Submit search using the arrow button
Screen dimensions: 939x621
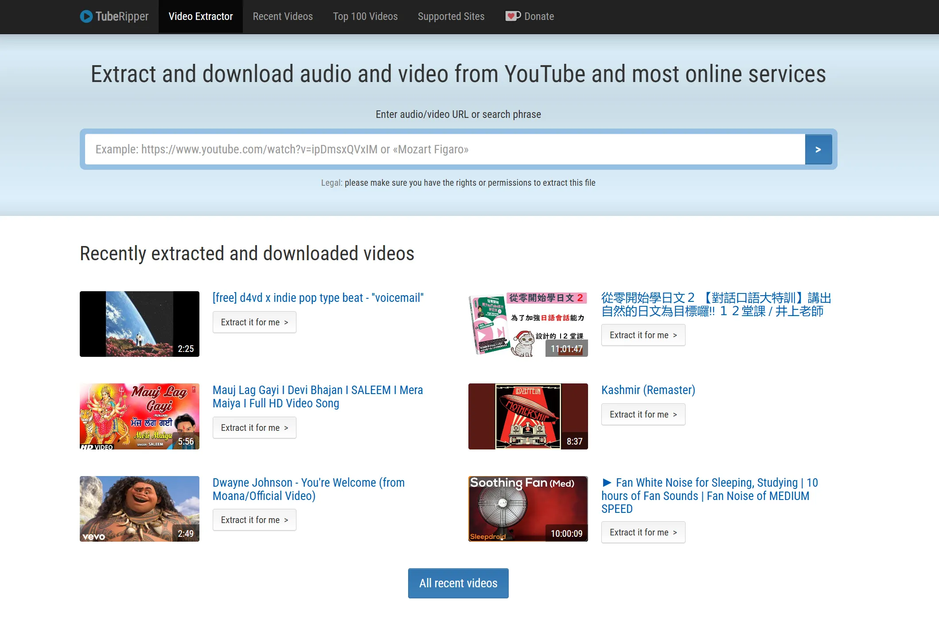coord(818,149)
